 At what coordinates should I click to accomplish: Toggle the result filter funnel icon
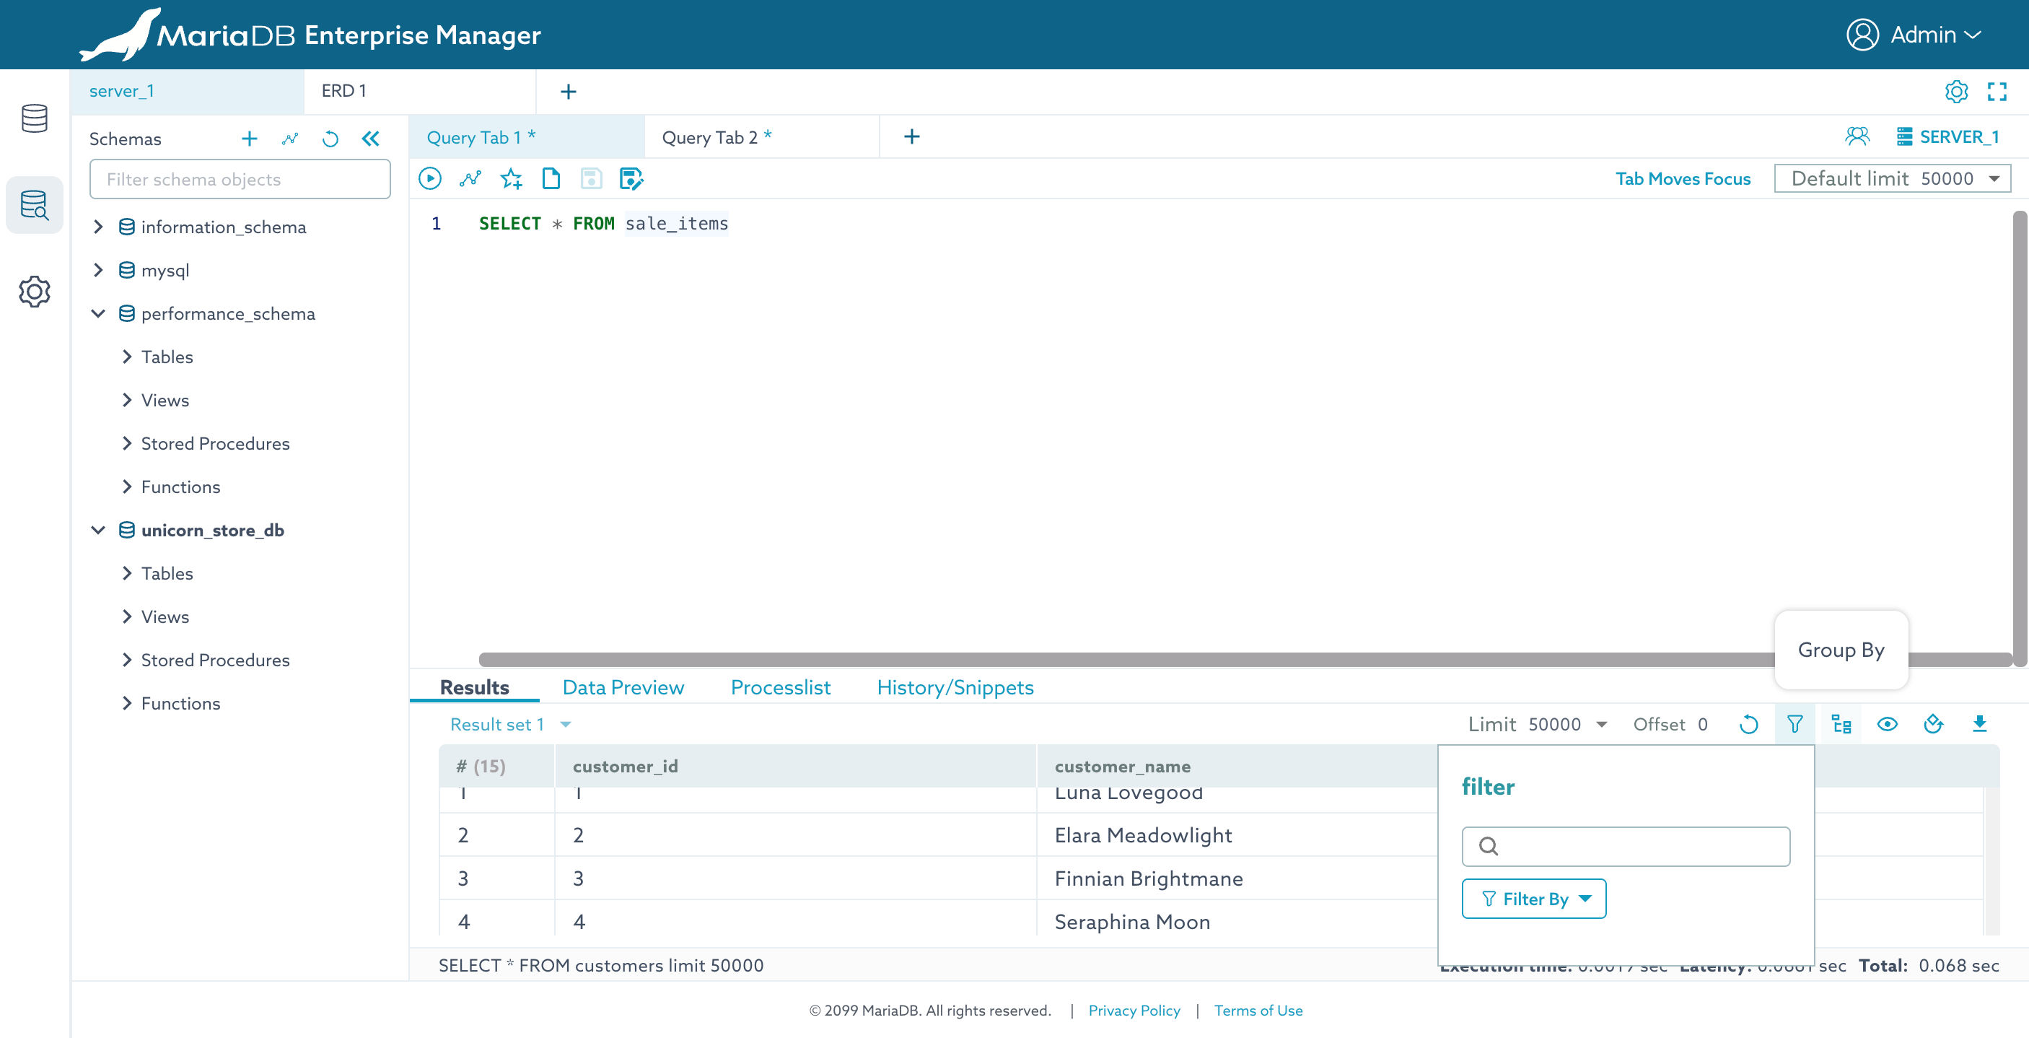[x=1794, y=723]
